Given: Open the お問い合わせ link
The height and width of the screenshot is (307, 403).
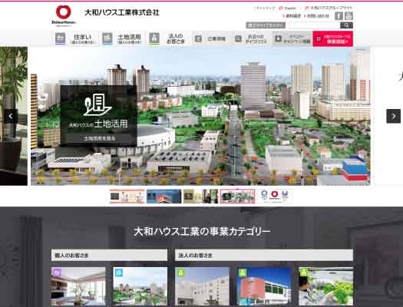Looking at the screenshot, I should pos(316,16).
